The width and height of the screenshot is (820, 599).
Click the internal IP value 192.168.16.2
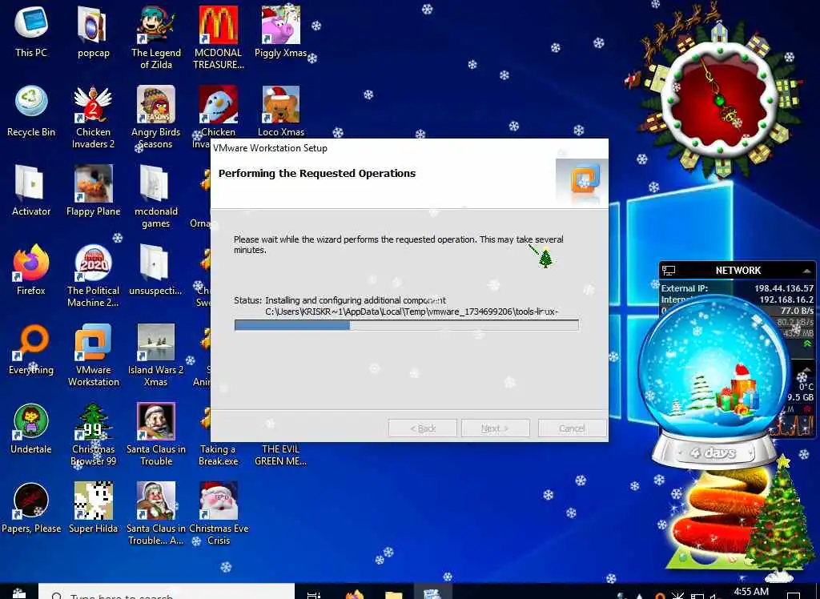(786, 299)
